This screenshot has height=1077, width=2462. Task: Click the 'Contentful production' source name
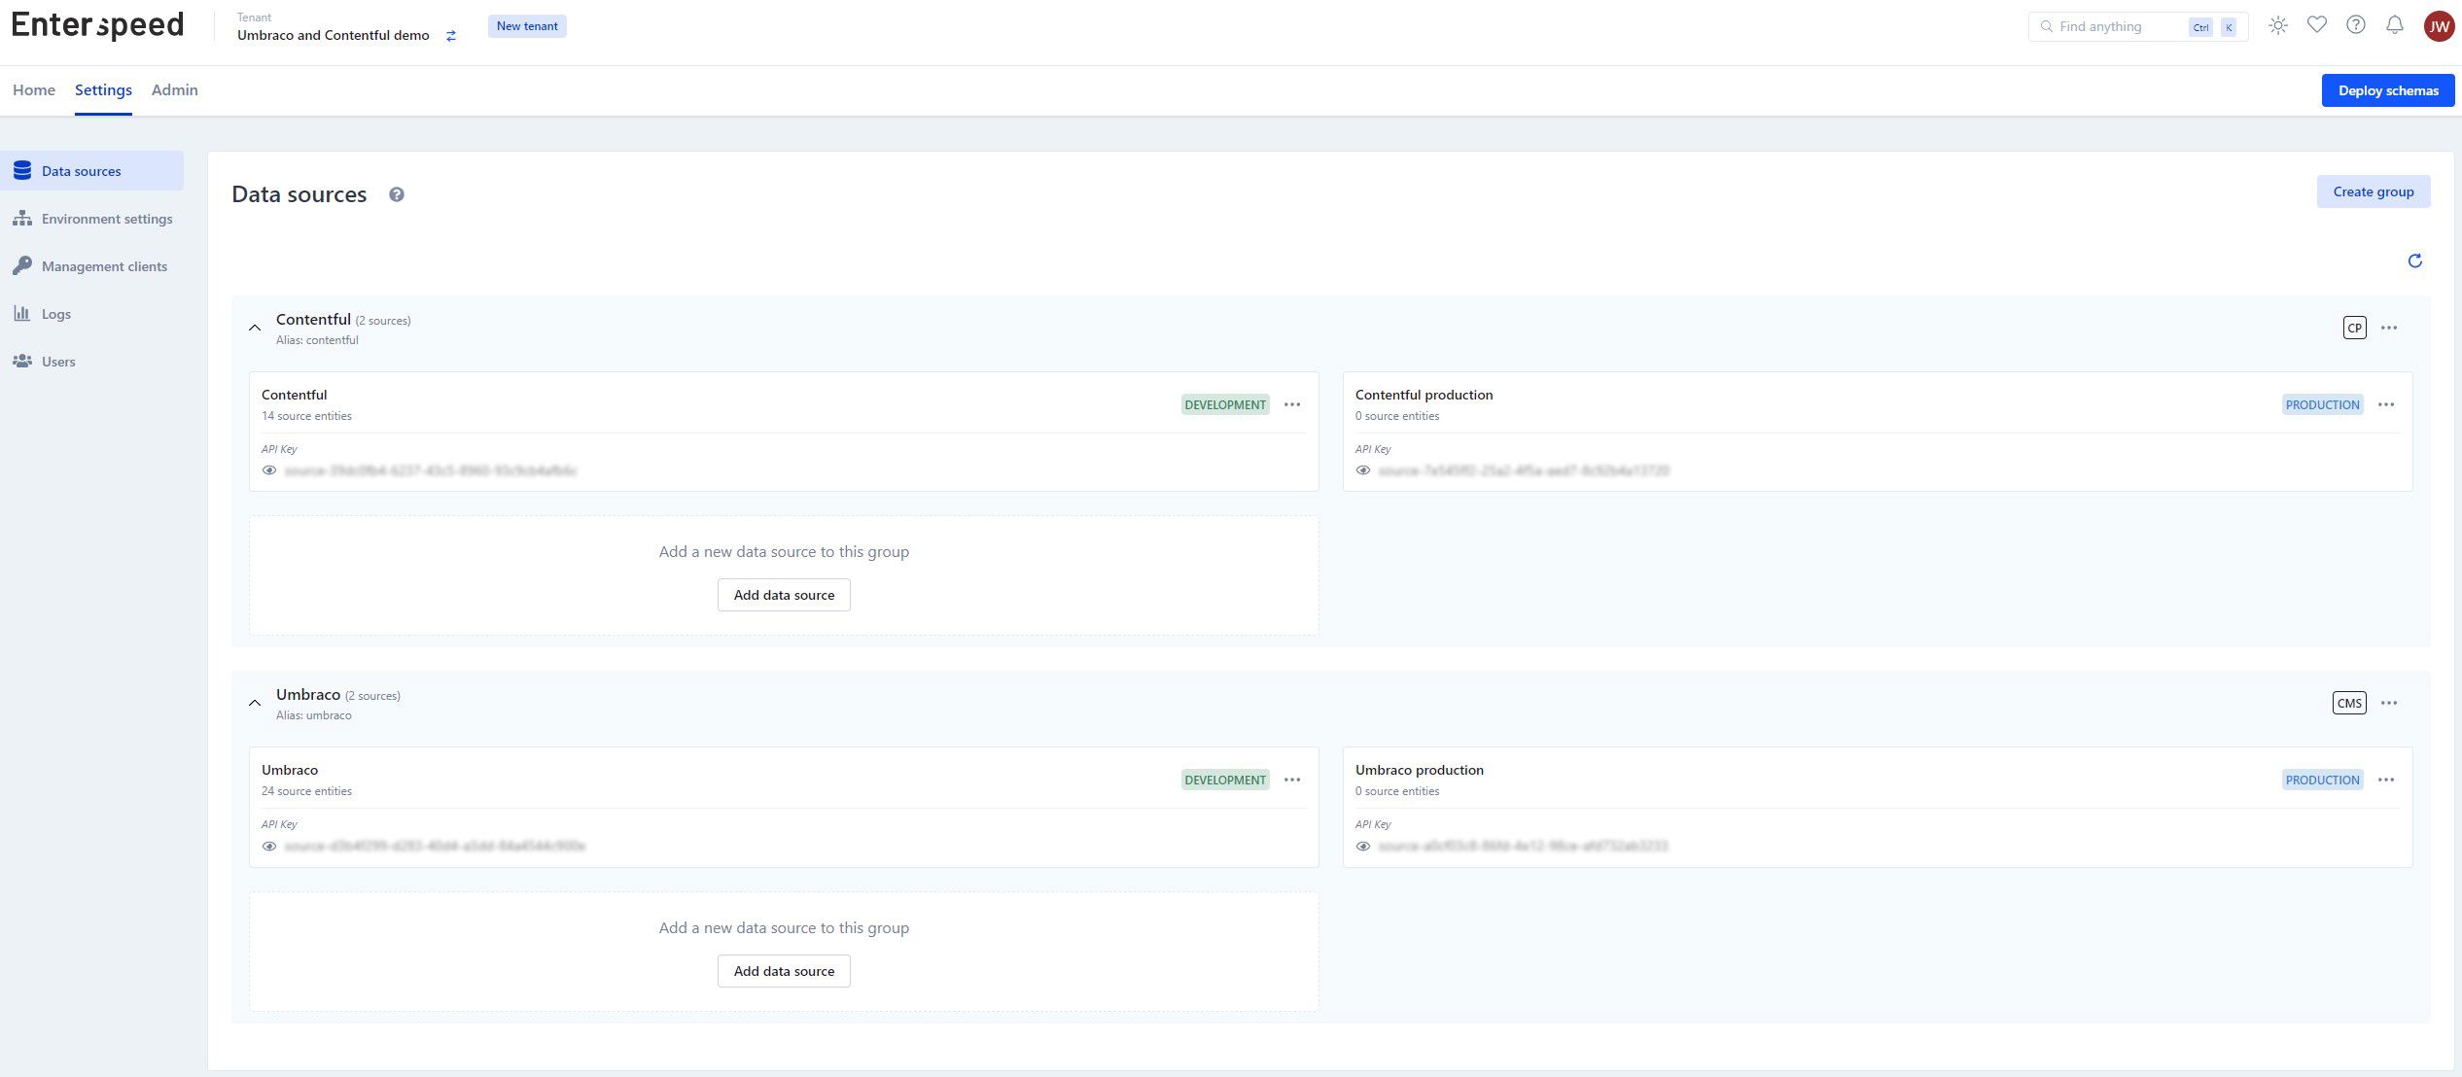1424,395
